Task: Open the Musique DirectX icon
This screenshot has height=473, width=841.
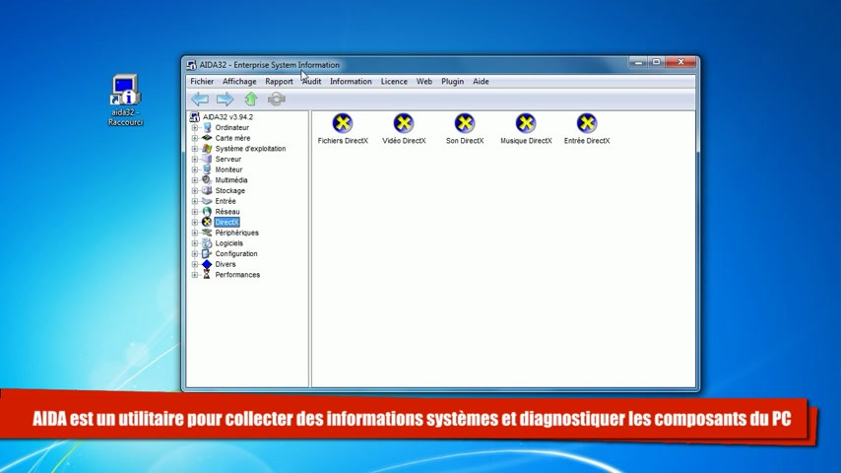Action: 525,123
